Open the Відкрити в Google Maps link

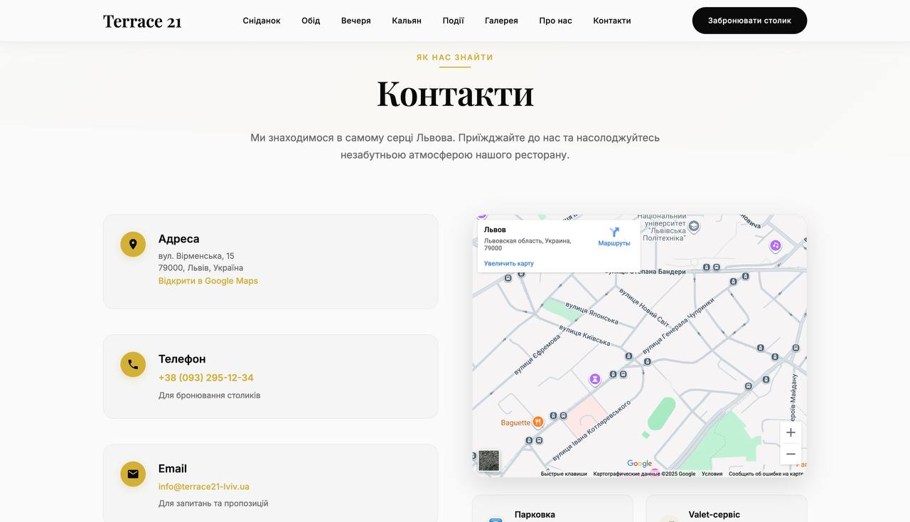208,281
